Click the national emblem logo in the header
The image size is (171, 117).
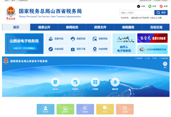11,13
